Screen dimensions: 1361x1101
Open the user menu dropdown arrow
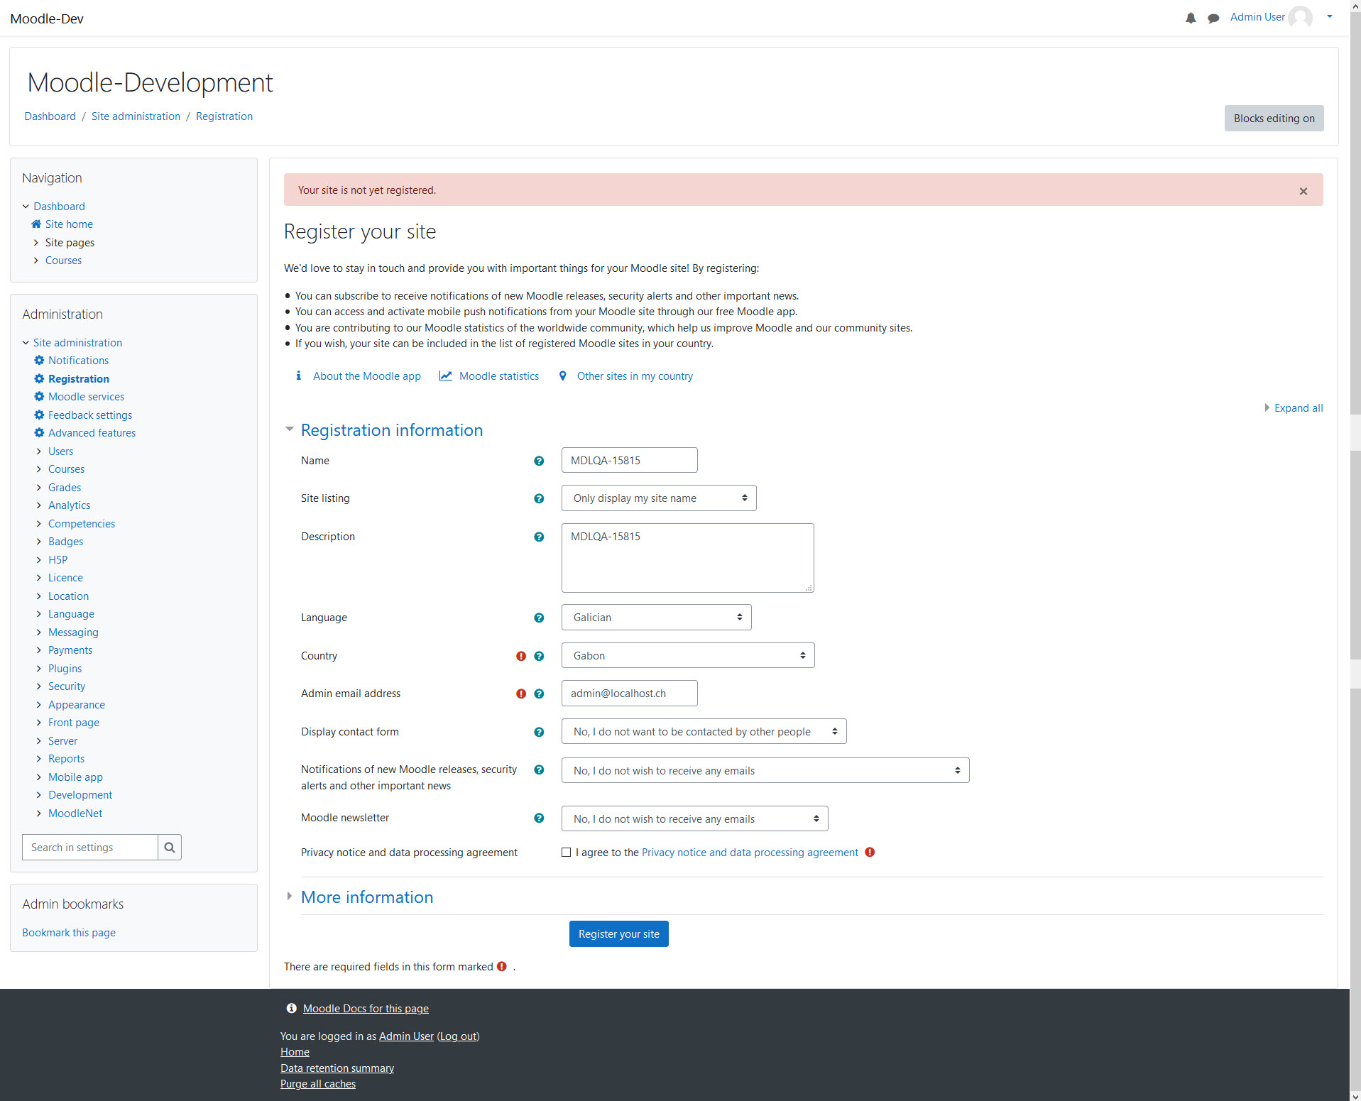coord(1329,17)
